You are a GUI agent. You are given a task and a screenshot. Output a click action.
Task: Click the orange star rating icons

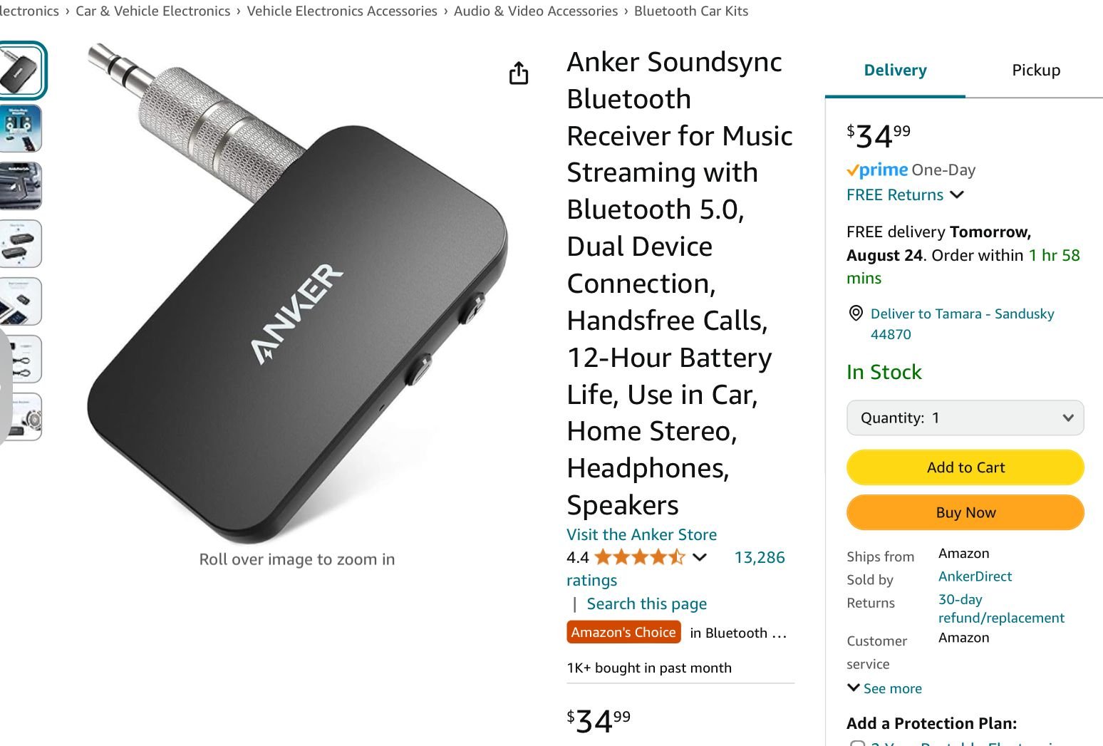(639, 557)
